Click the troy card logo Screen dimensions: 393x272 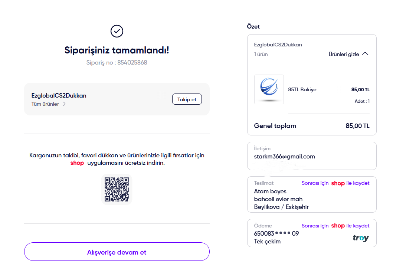[361, 237]
